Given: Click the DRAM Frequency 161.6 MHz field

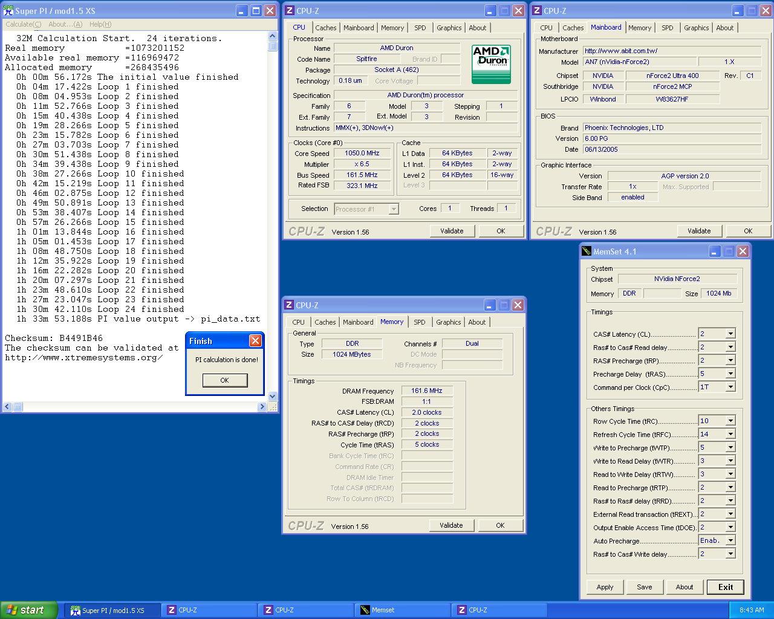Looking at the screenshot, I should (427, 391).
